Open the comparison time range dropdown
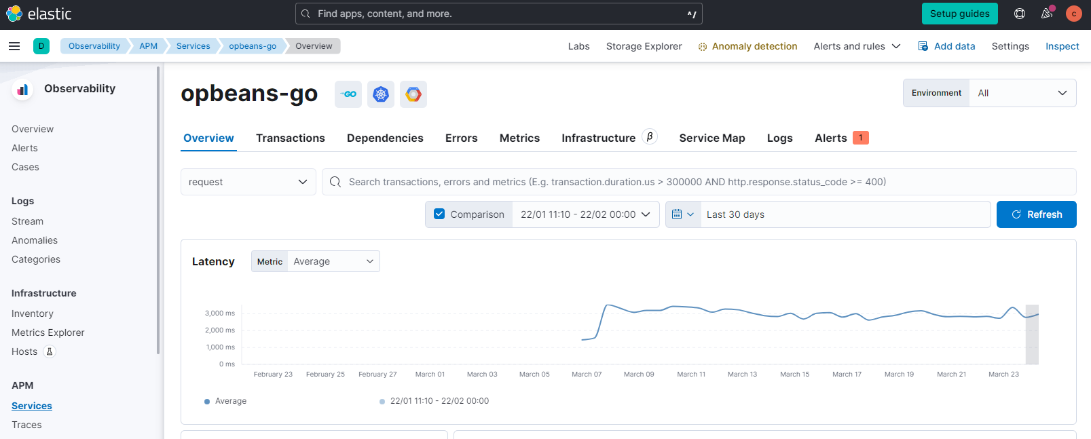The height and width of the screenshot is (439, 1091). point(585,214)
